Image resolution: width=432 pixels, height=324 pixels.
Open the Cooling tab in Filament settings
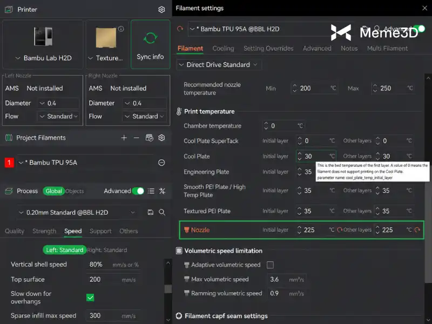pos(223,49)
